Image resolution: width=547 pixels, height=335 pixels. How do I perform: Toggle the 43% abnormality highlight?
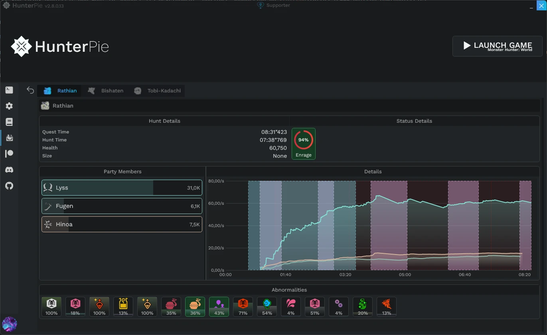tap(219, 307)
